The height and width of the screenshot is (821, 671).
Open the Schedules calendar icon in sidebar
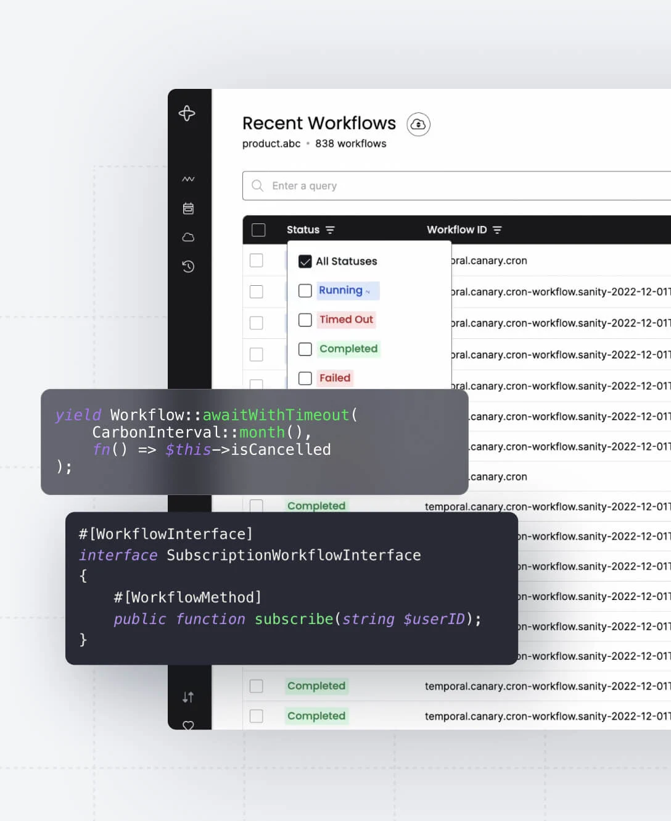click(x=188, y=208)
